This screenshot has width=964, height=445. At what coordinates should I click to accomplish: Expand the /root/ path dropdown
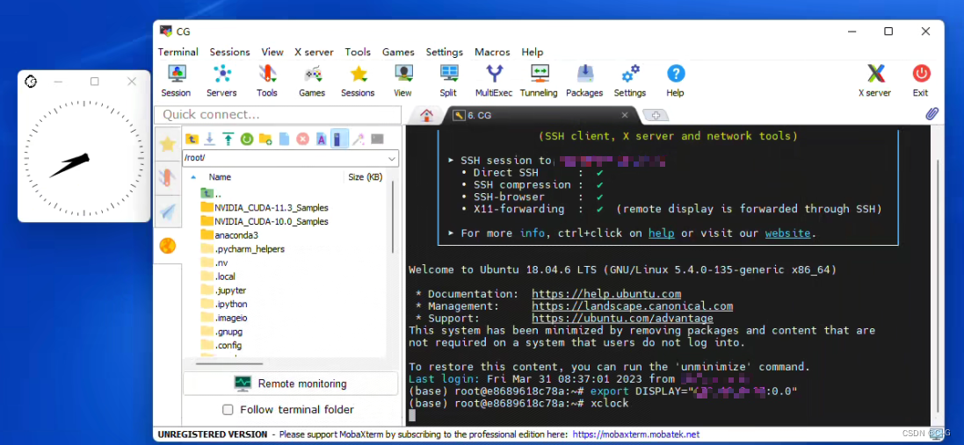[391, 158]
